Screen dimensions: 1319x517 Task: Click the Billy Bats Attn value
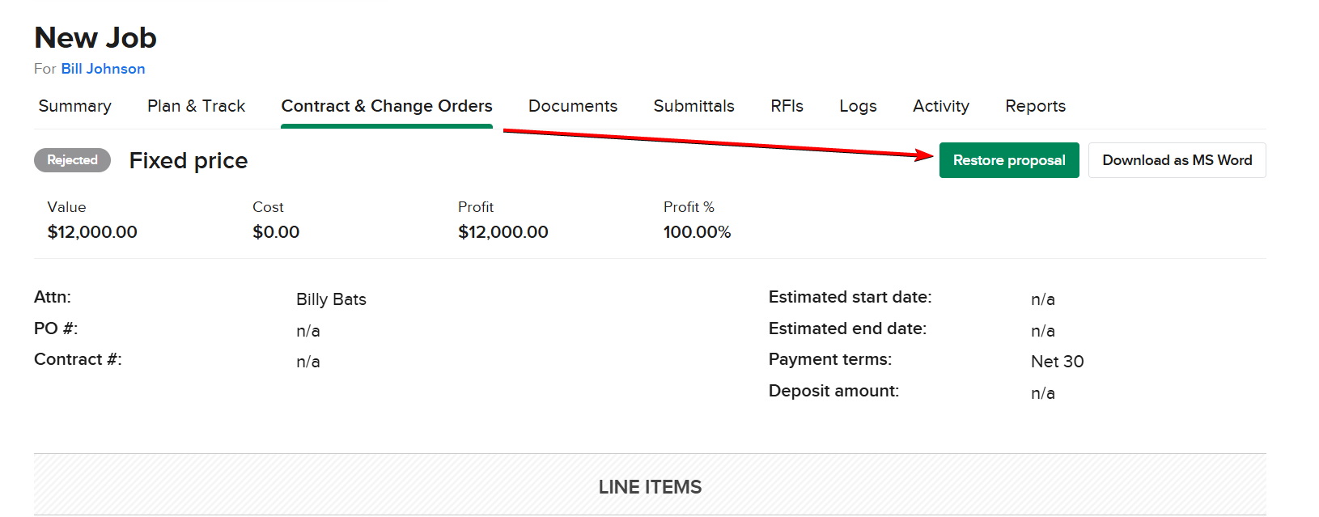[331, 299]
